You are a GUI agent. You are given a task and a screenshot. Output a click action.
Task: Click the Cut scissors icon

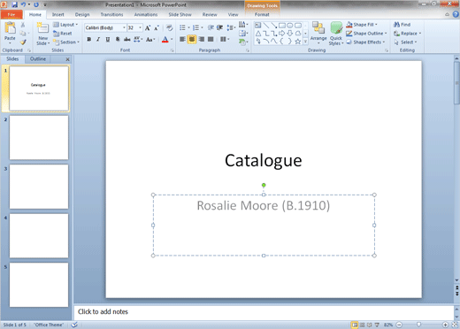coord(23,25)
